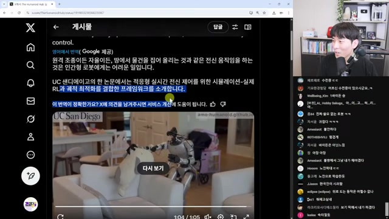The image size is (389, 219).
Task: Open the tab search dropdown arrow
Action: point(4,4)
